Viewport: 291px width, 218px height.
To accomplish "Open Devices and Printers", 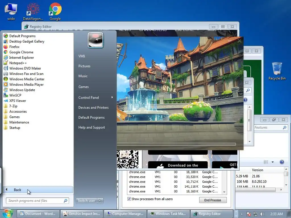I will [93, 108].
